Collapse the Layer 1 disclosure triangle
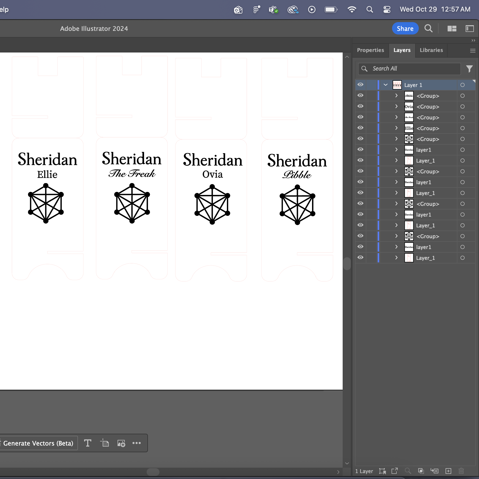Image resolution: width=479 pixels, height=479 pixels. coord(385,85)
